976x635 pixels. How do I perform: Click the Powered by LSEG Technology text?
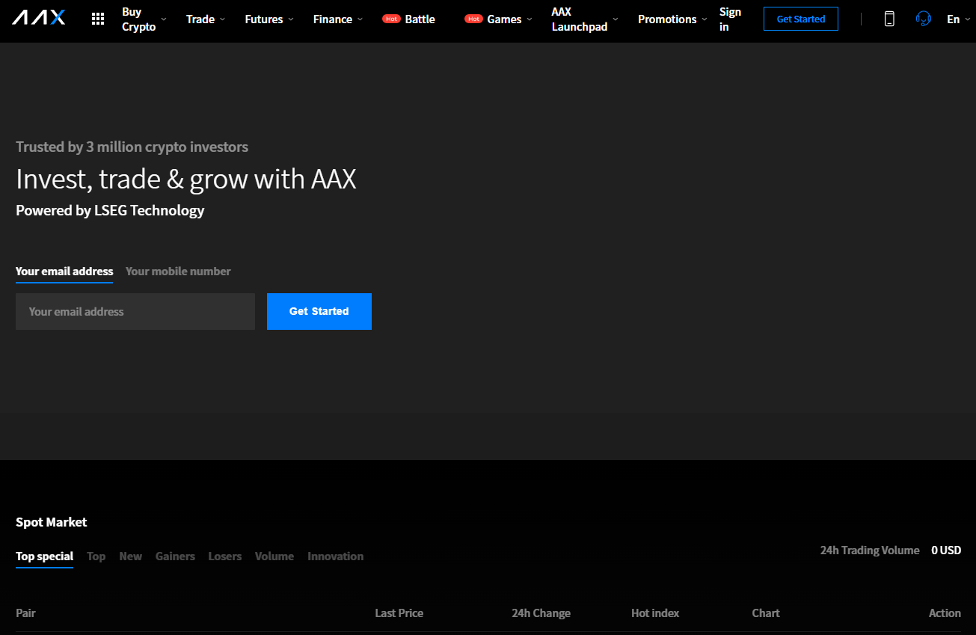110,211
